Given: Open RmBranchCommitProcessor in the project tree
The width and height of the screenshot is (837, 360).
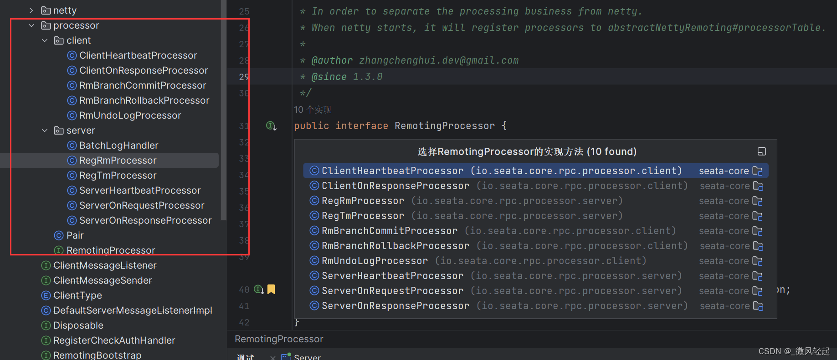Looking at the screenshot, I should [143, 85].
